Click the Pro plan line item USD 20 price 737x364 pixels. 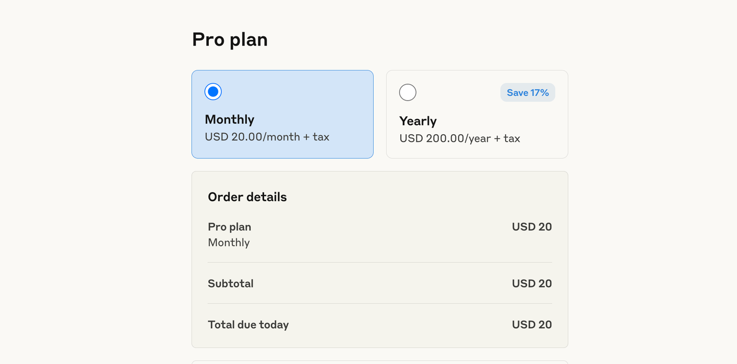[x=532, y=227]
